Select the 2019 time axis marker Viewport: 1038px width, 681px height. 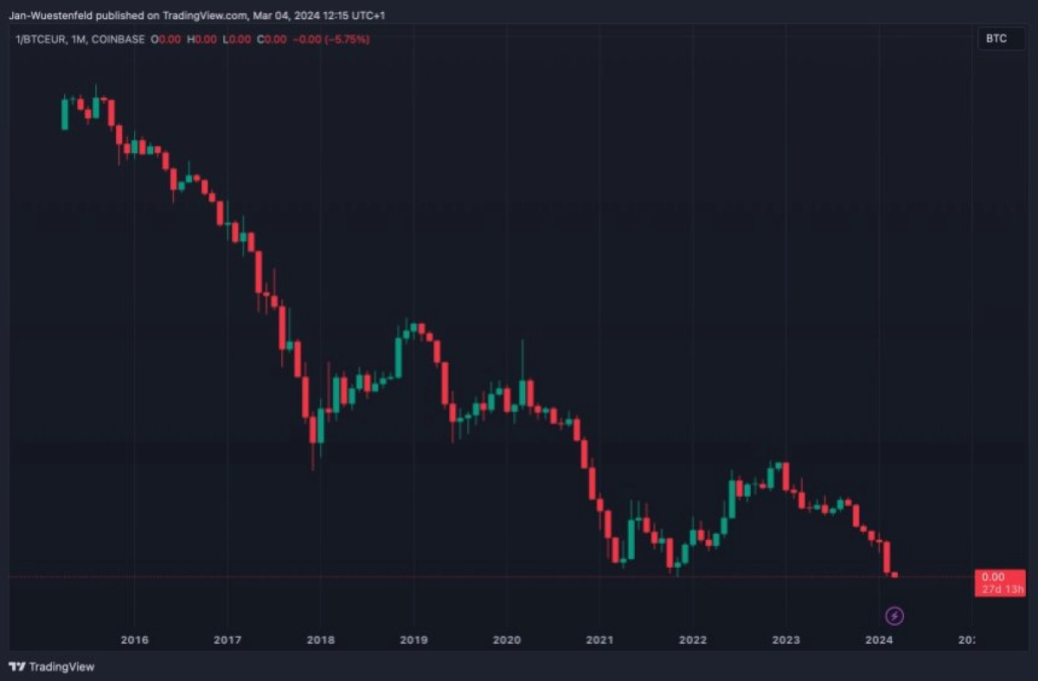[x=413, y=640]
